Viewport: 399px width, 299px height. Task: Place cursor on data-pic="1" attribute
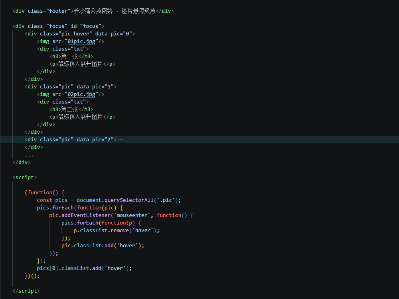[x=95, y=86]
